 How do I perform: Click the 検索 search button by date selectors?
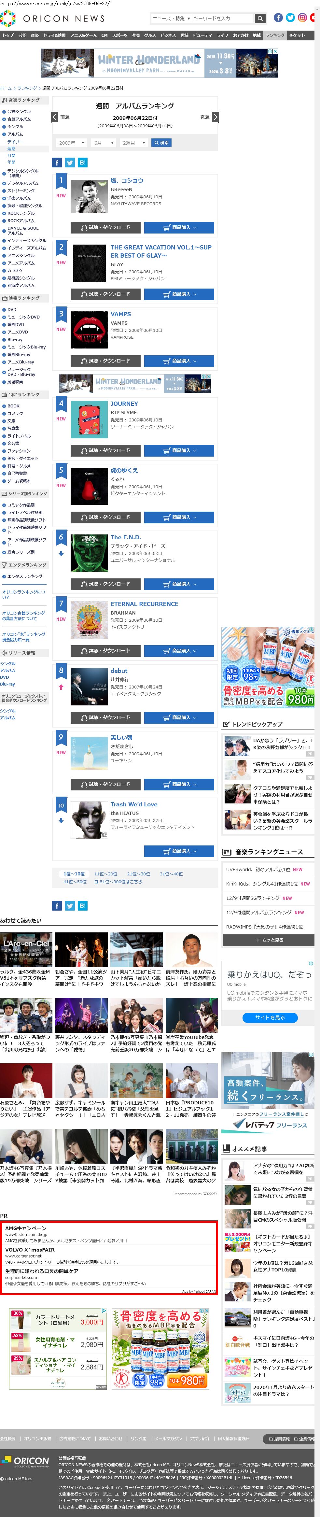161,143
